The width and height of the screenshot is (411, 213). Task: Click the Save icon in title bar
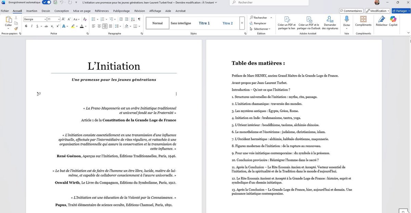pyautogui.click(x=55, y=2)
